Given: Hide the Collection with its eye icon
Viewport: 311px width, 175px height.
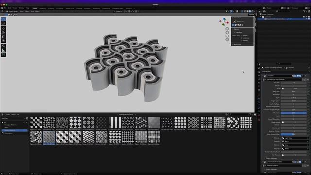Looking at the screenshot, I should (307, 17).
